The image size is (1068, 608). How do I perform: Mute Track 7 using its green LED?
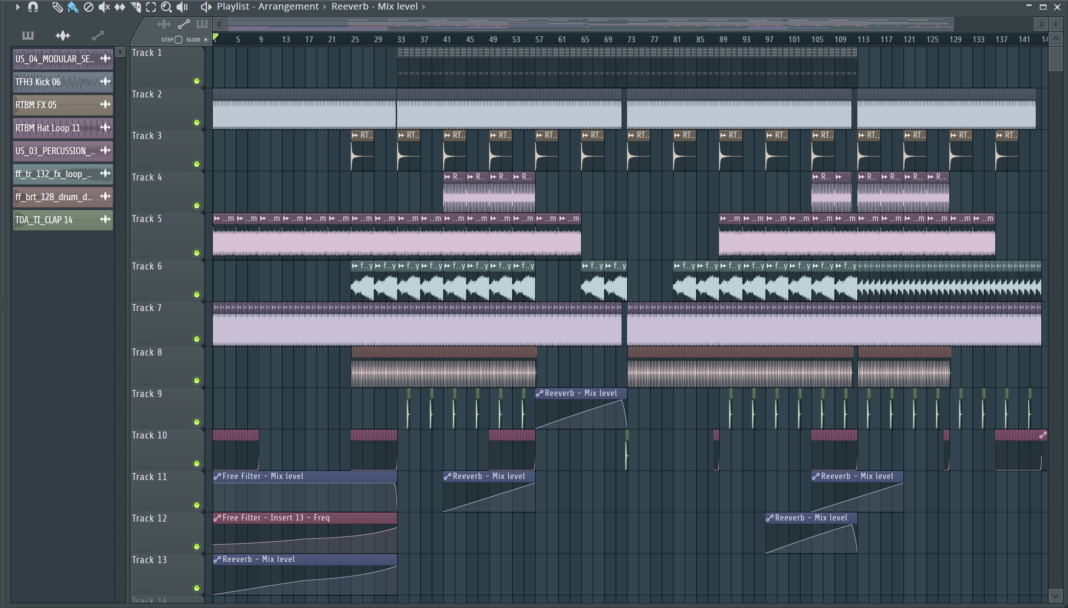197,339
